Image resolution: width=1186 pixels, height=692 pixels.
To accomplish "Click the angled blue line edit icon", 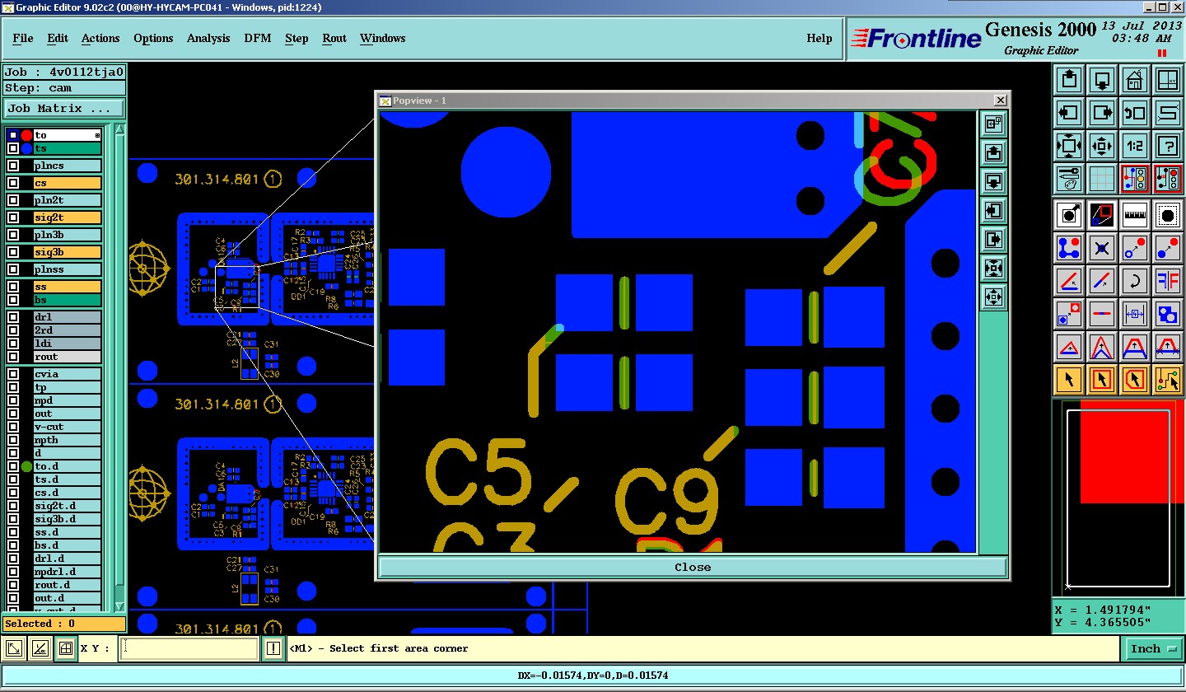I will tap(1069, 281).
